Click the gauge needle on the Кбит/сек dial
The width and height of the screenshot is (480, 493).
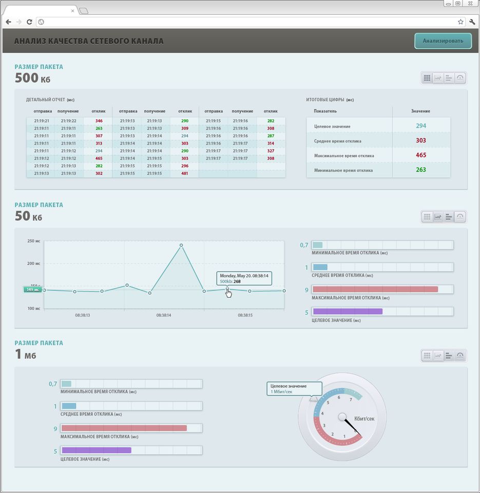352,426
